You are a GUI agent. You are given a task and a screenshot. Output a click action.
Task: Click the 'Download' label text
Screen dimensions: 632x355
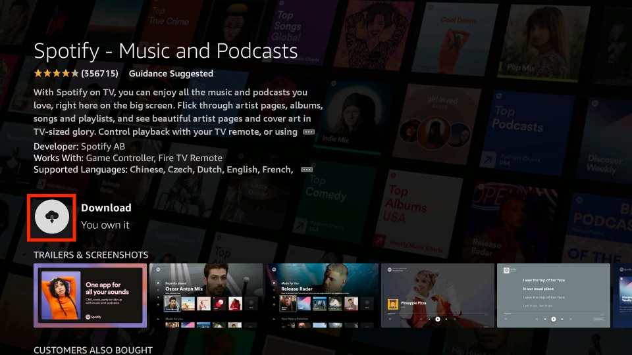tap(106, 208)
